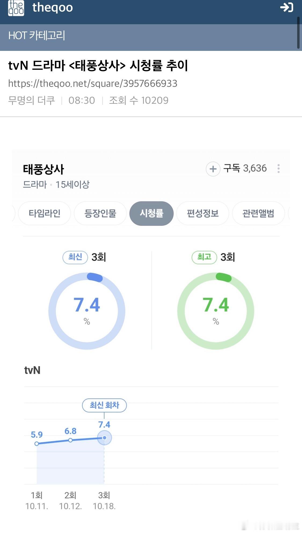
Task: Open the three-dot more options menu
Action: pos(279,169)
